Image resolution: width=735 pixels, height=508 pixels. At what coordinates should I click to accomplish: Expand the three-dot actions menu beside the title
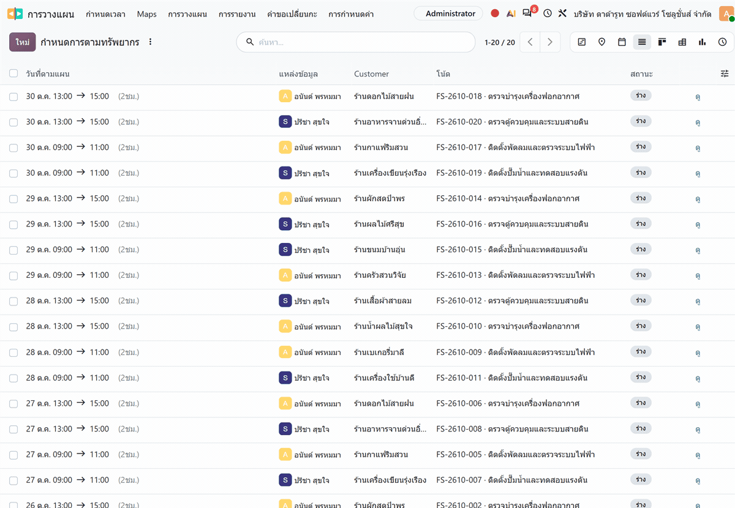pos(151,42)
